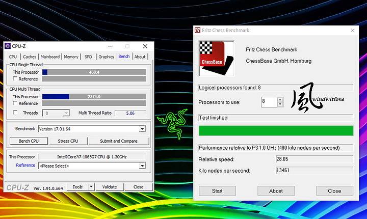Toggle the Threads checkbox
The width and height of the screenshot is (367, 219).
[x=15, y=113]
